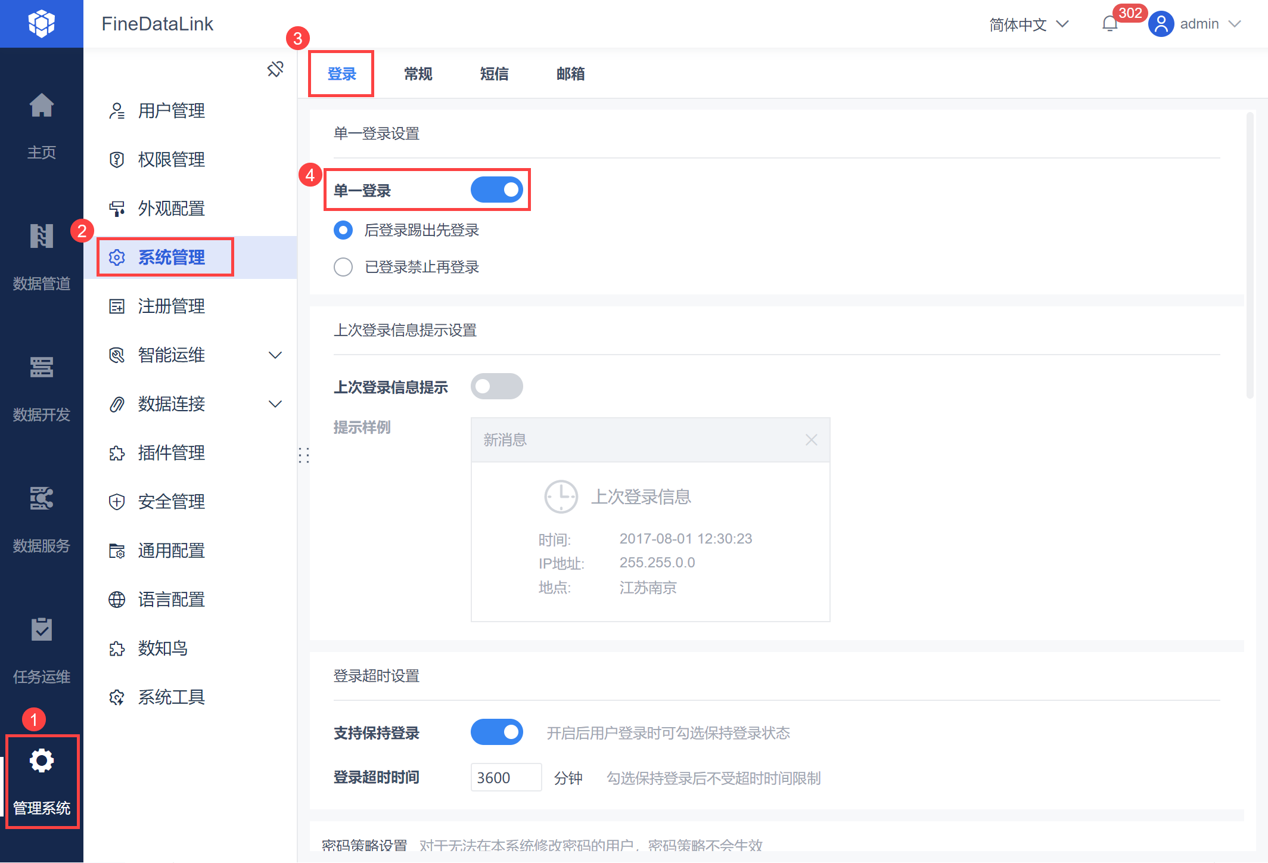Open the 简体中文 language dropdown
Viewport: 1268px width, 863px height.
1028,24
